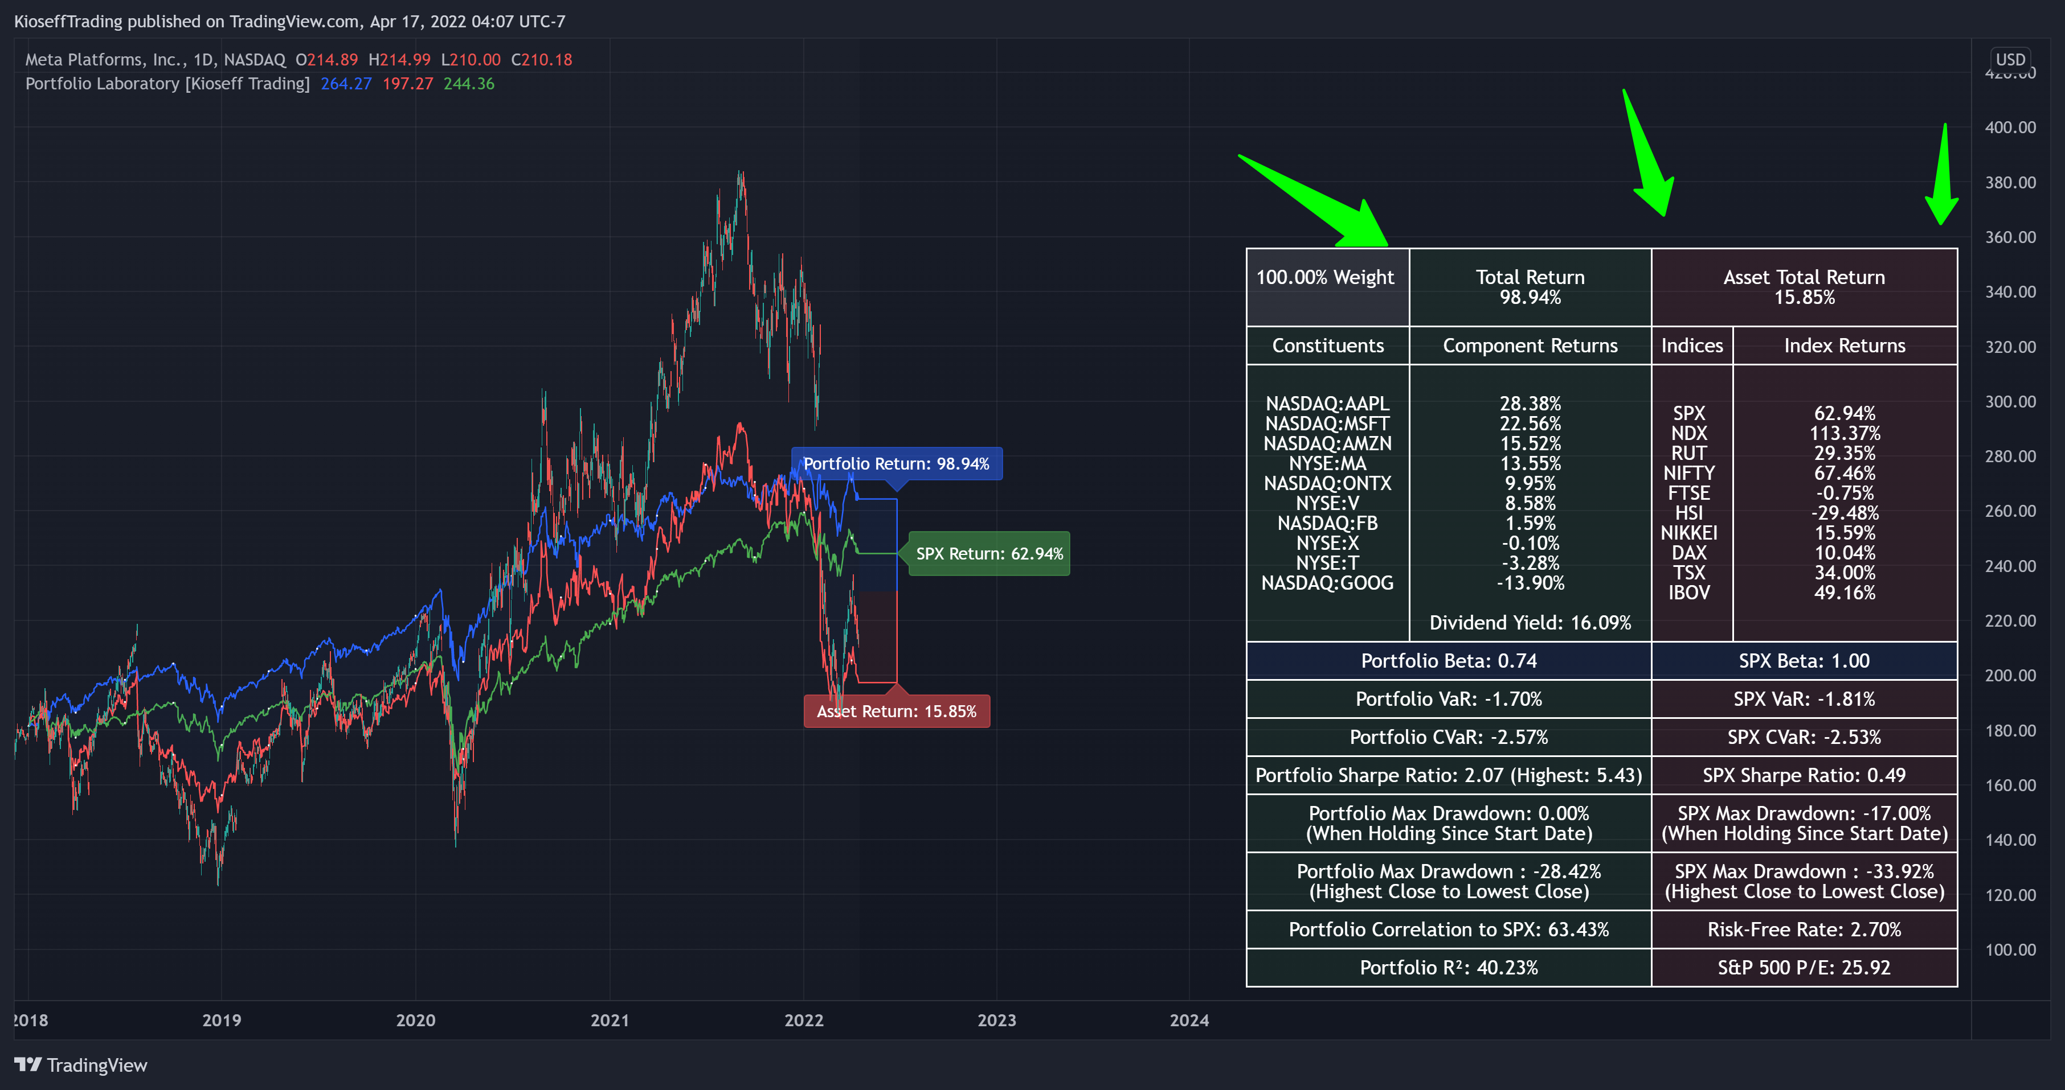
Task: Click the NYSE:MA constituent row
Action: click(1327, 464)
